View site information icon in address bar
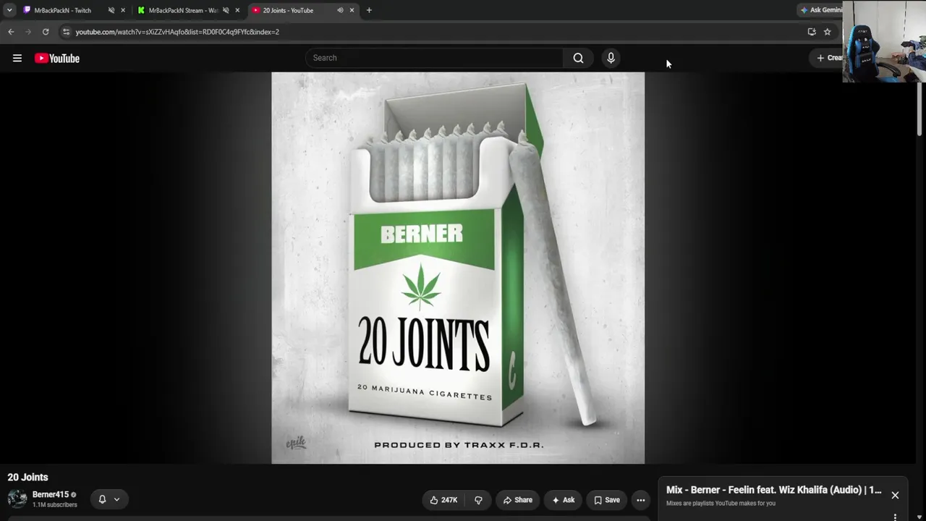 tap(66, 32)
